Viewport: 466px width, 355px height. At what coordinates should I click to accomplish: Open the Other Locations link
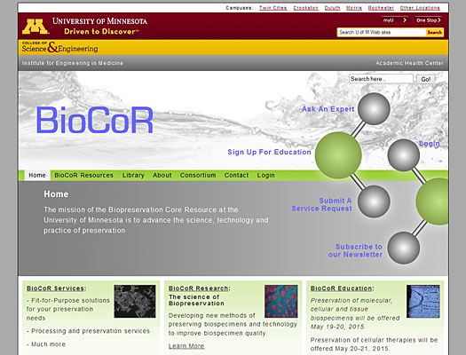(x=420, y=8)
